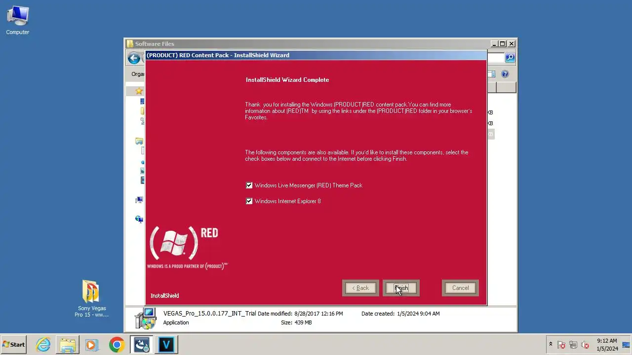Screen dimensions: 632x355
Task: Select the Favorites star in Explorer sidebar
Action: point(139,91)
